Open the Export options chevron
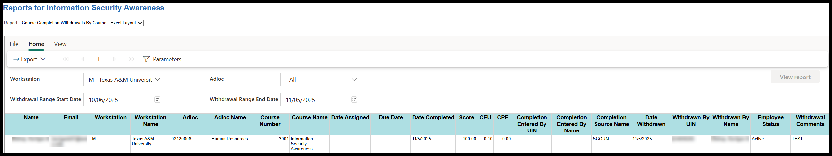832x156 pixels. [43, 59]
